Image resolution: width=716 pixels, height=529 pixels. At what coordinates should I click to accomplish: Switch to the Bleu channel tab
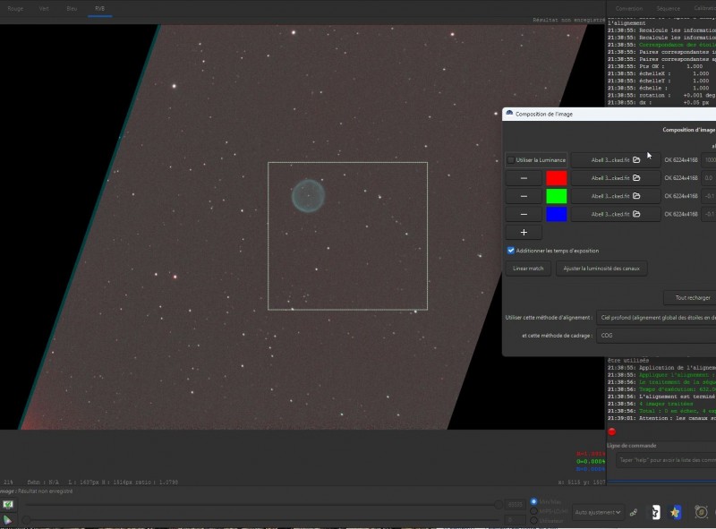(72, 9)
